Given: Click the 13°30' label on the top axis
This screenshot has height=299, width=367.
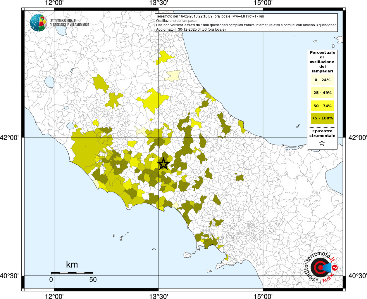Looking at the screenshot, I should 158,3.
